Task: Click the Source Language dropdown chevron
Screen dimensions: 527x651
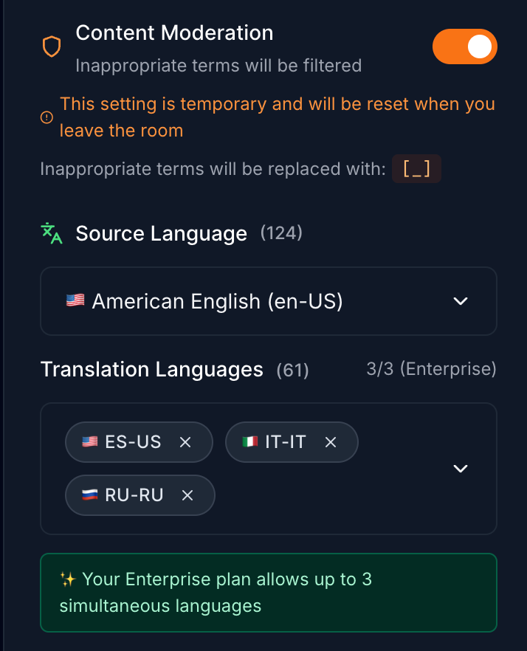Action: pyautogui.click(x=461, y=301)
